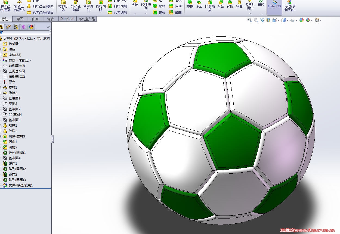
Task: Switch to the 草图 sketch tab
Action: [20, 19]
